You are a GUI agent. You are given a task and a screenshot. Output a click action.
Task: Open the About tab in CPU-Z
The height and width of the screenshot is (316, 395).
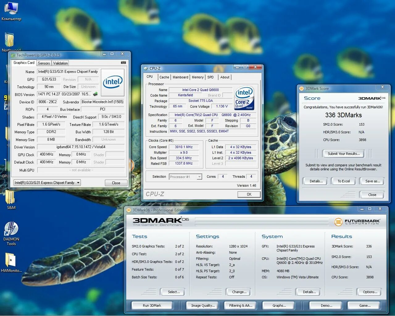(x=225, y=77)
